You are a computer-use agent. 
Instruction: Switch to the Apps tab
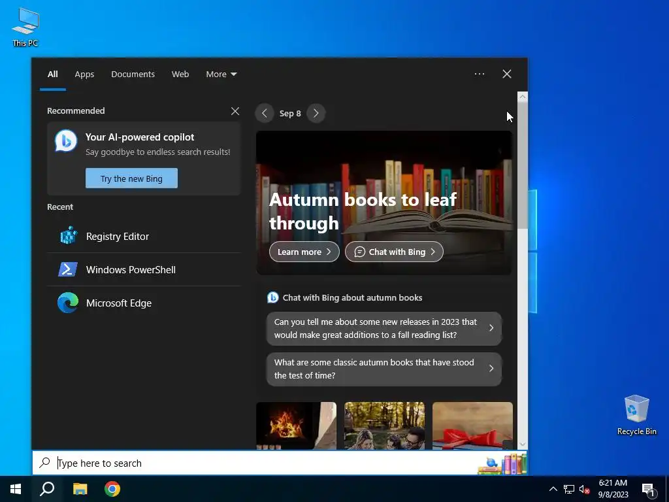click(x=84, y=75)
